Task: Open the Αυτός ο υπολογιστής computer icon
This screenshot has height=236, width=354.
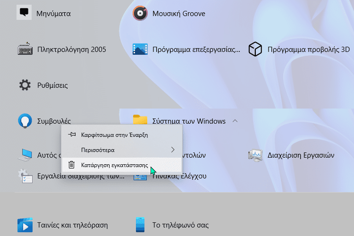Action: point(25,155)
